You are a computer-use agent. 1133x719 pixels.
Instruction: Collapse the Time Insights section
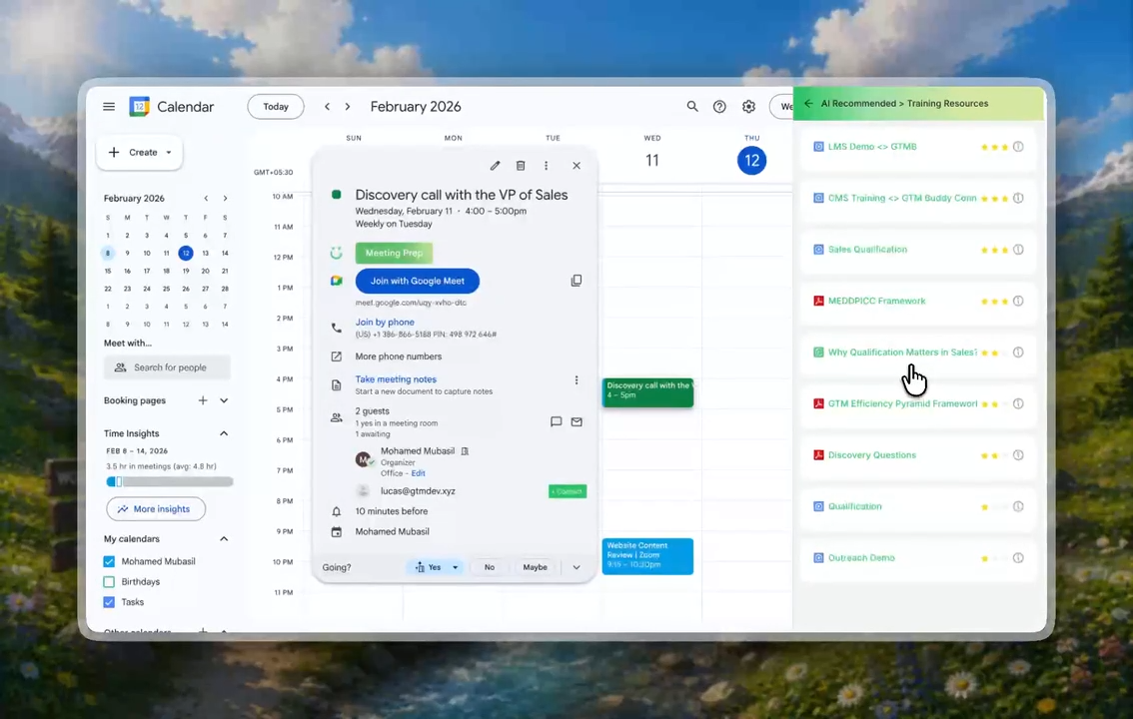tap(224, 433)
